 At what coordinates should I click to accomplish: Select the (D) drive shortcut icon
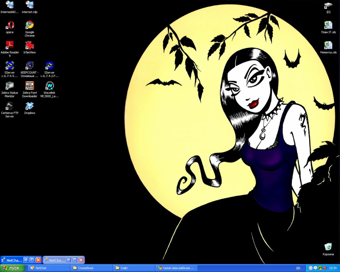coord(328,8)
